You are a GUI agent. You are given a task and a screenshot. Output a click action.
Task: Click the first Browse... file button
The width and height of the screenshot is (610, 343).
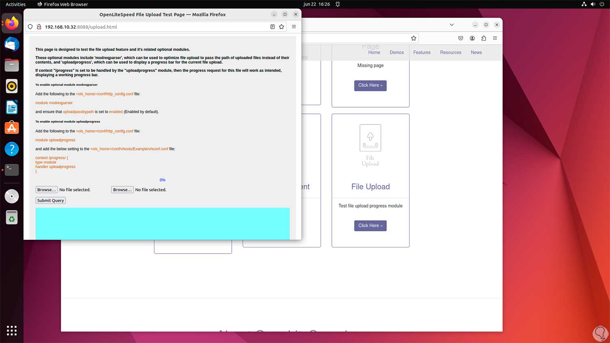[47, 190]
